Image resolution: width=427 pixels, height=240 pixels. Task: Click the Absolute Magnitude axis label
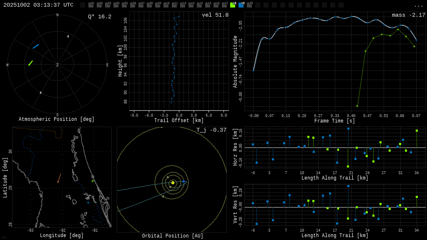coord(235,62)
